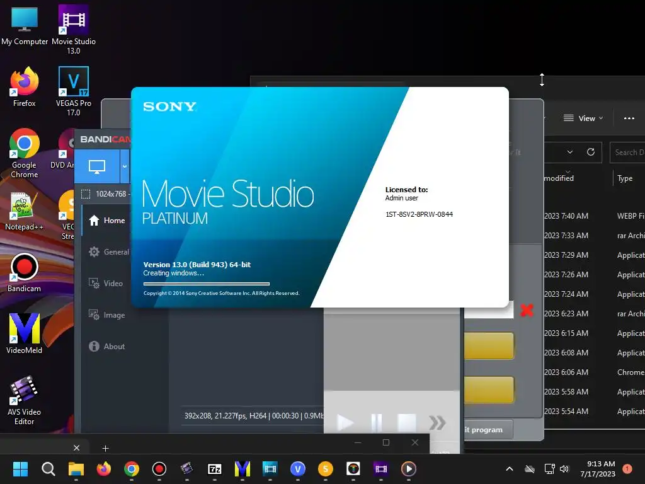
Task: Click the play button in video player
Action: 345,423
